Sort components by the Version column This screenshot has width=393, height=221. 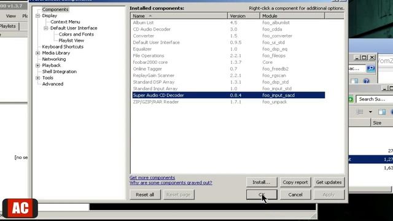point(244,16)
